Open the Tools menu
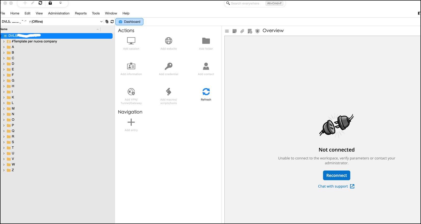421x224 pixels. tap(96, 13)
